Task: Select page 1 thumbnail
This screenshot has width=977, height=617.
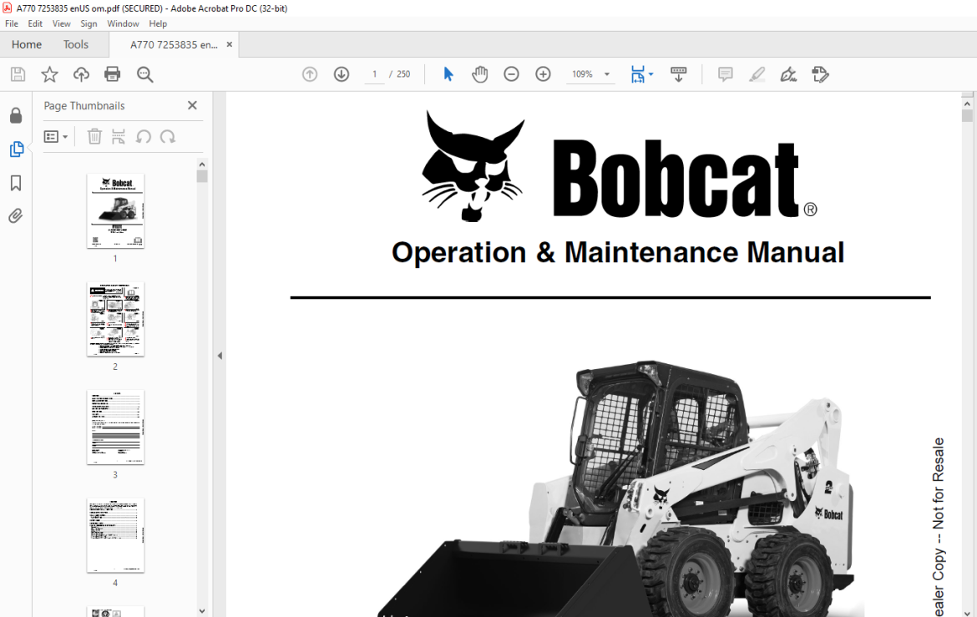Action: pyautogui.click(x=115, y=211)
